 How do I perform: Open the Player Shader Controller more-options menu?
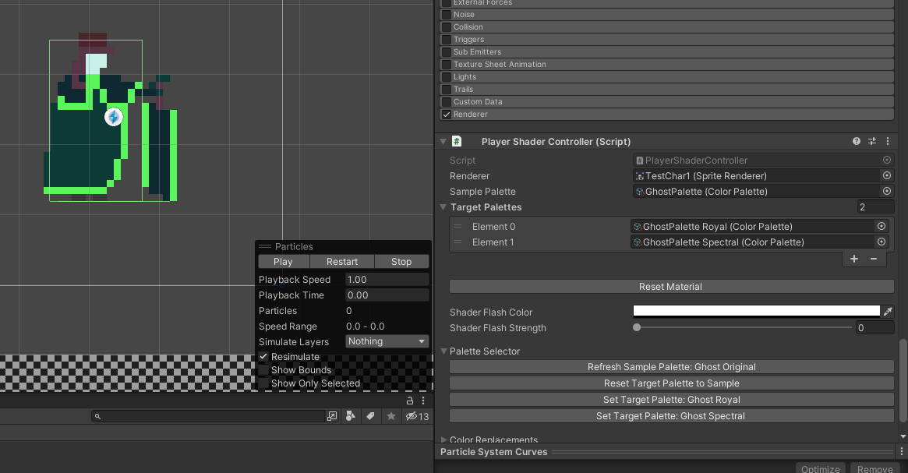[x=888, y=142]
